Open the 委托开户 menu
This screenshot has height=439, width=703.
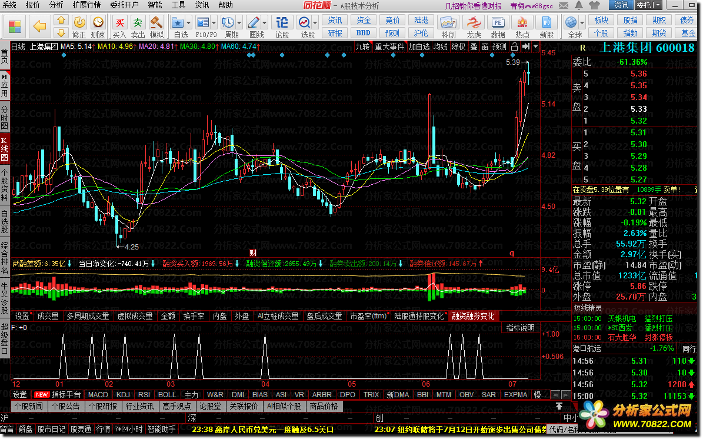[125, 5]
